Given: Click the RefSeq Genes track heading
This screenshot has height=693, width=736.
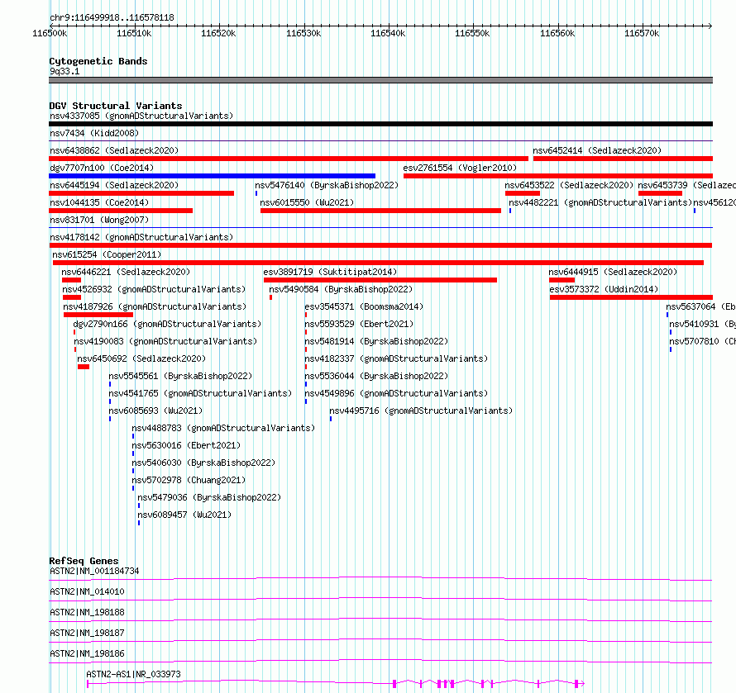Looking at the screenshot, I should point(84,561).
